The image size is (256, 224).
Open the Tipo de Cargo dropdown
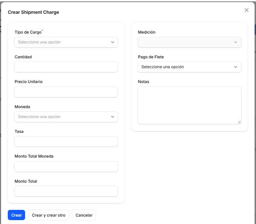(66, 42)
